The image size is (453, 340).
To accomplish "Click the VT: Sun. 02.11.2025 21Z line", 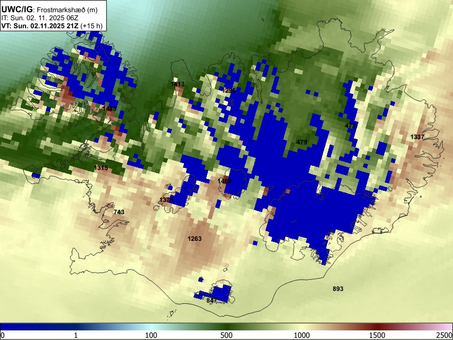I will [52, 26].
